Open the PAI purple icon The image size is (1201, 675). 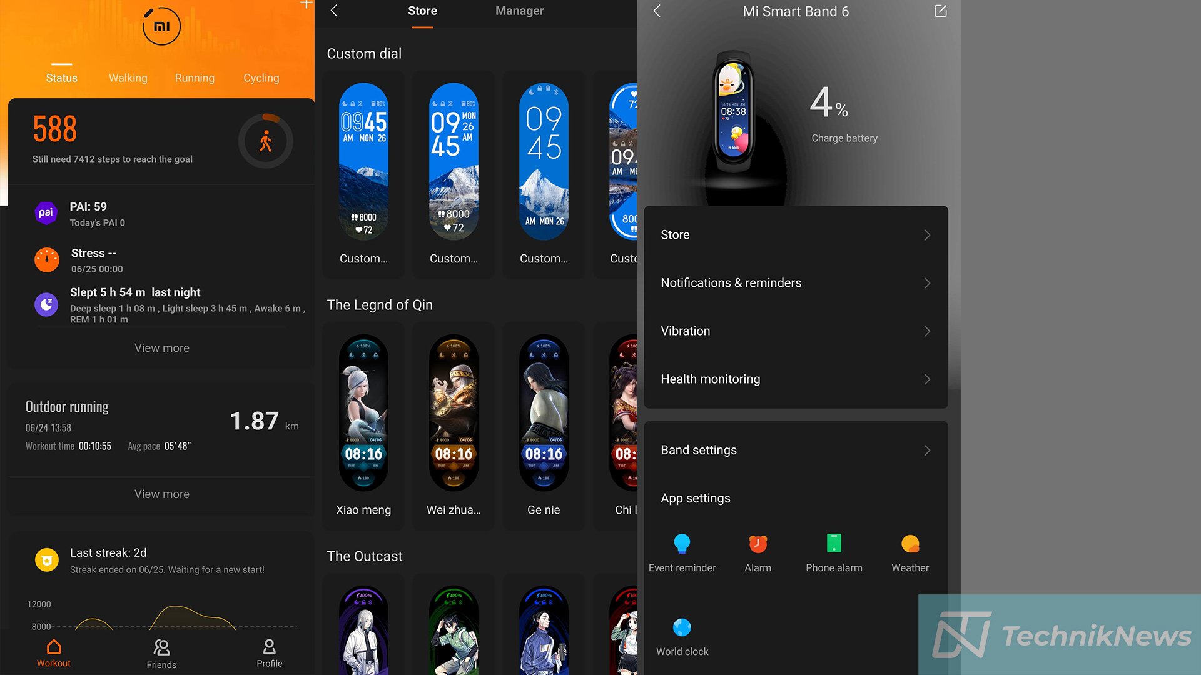coord(46,213)
